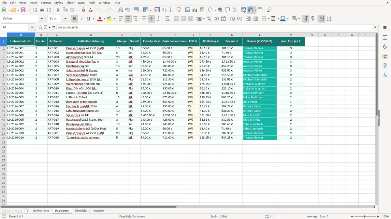Add decimal place icon
391x219 pixels.
232,19
